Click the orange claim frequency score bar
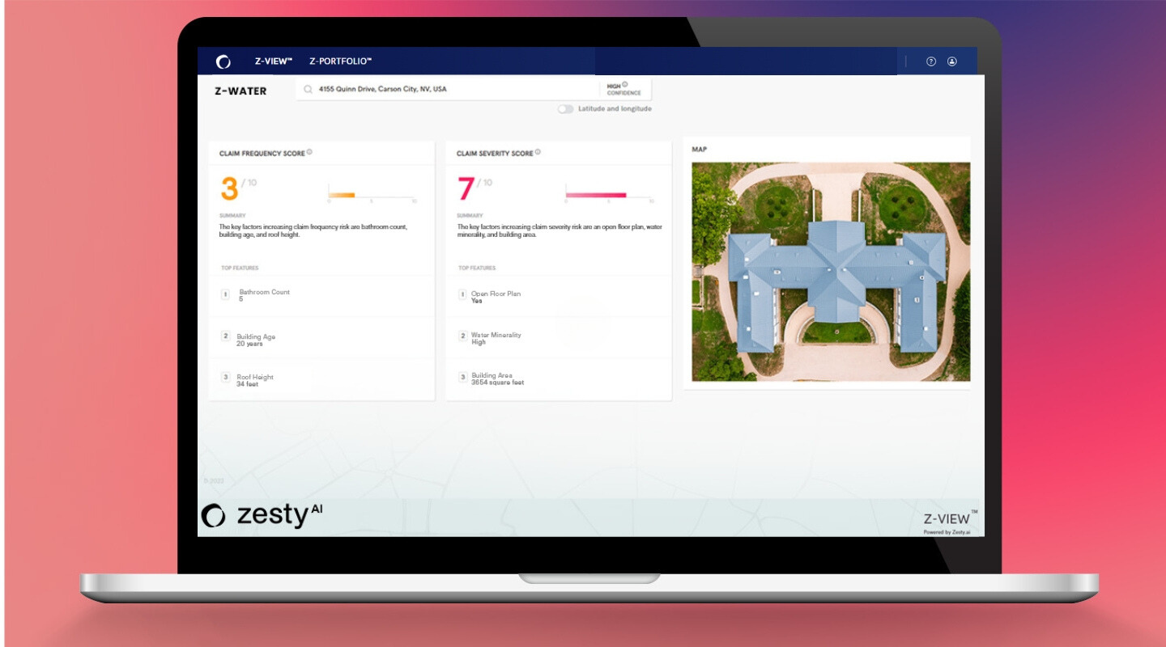Viewport: 1166px width, 647px height. pos(342,195)
